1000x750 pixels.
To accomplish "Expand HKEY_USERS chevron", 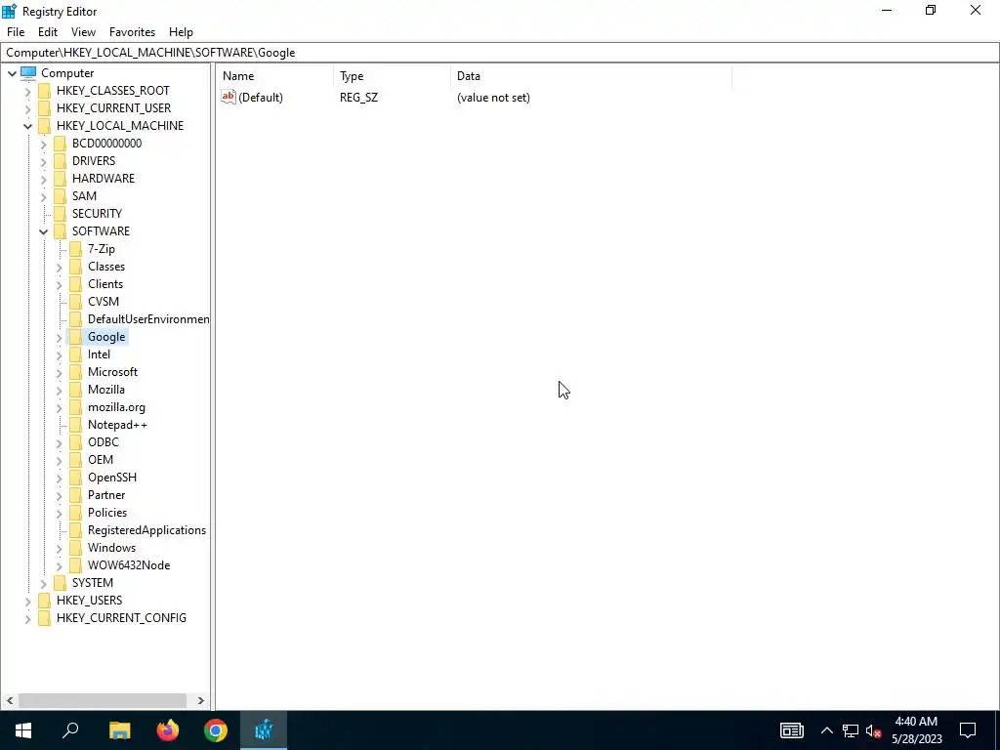I will pos(27,601).
